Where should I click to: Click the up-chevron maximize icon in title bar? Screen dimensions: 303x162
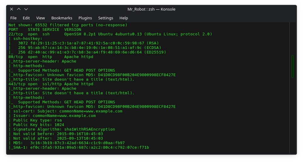point(19,9)
